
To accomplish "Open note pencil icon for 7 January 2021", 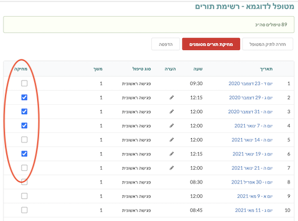I will [x=172, y=126].
